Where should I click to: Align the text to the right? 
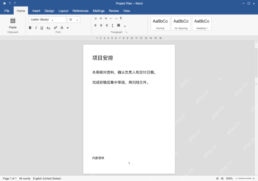click(107, 25)
